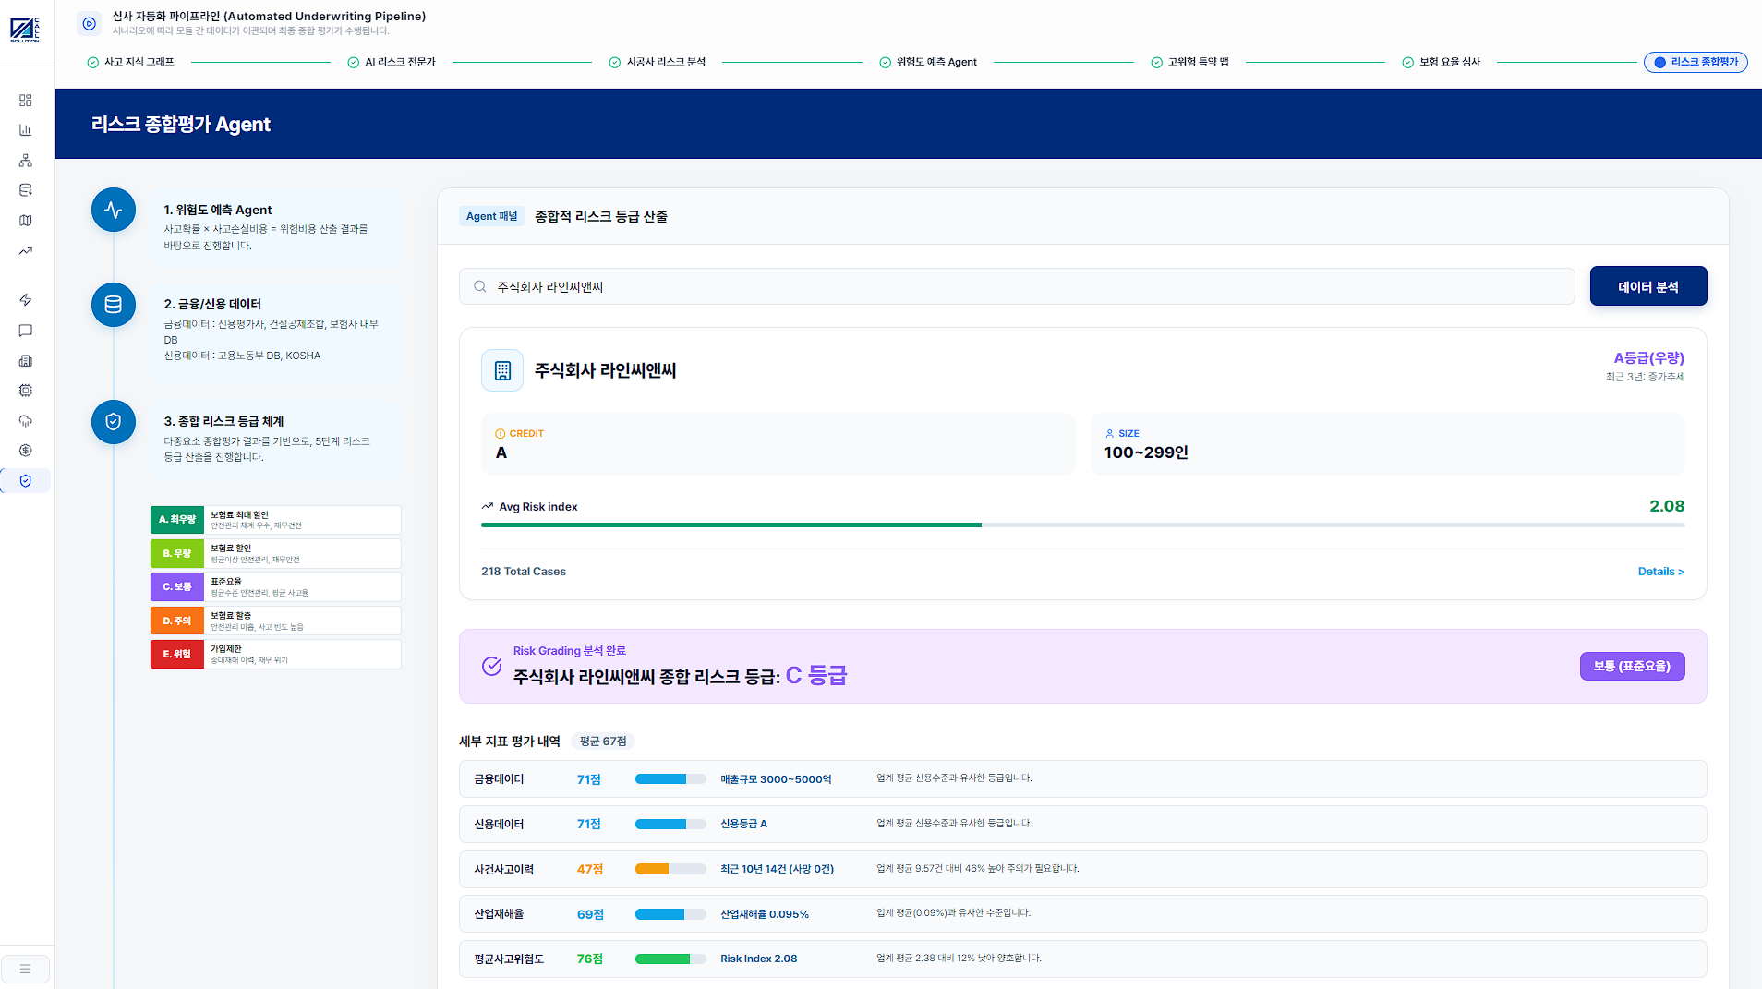1762x989 pixels.
Task: Open the CPU chip icon in sidebar
Action: pyautogui.click(x=26, y=391)
